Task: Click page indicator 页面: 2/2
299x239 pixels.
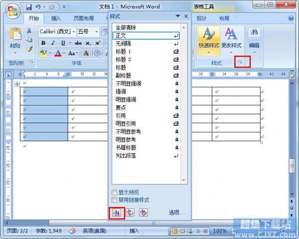Action: click(17, 231)
